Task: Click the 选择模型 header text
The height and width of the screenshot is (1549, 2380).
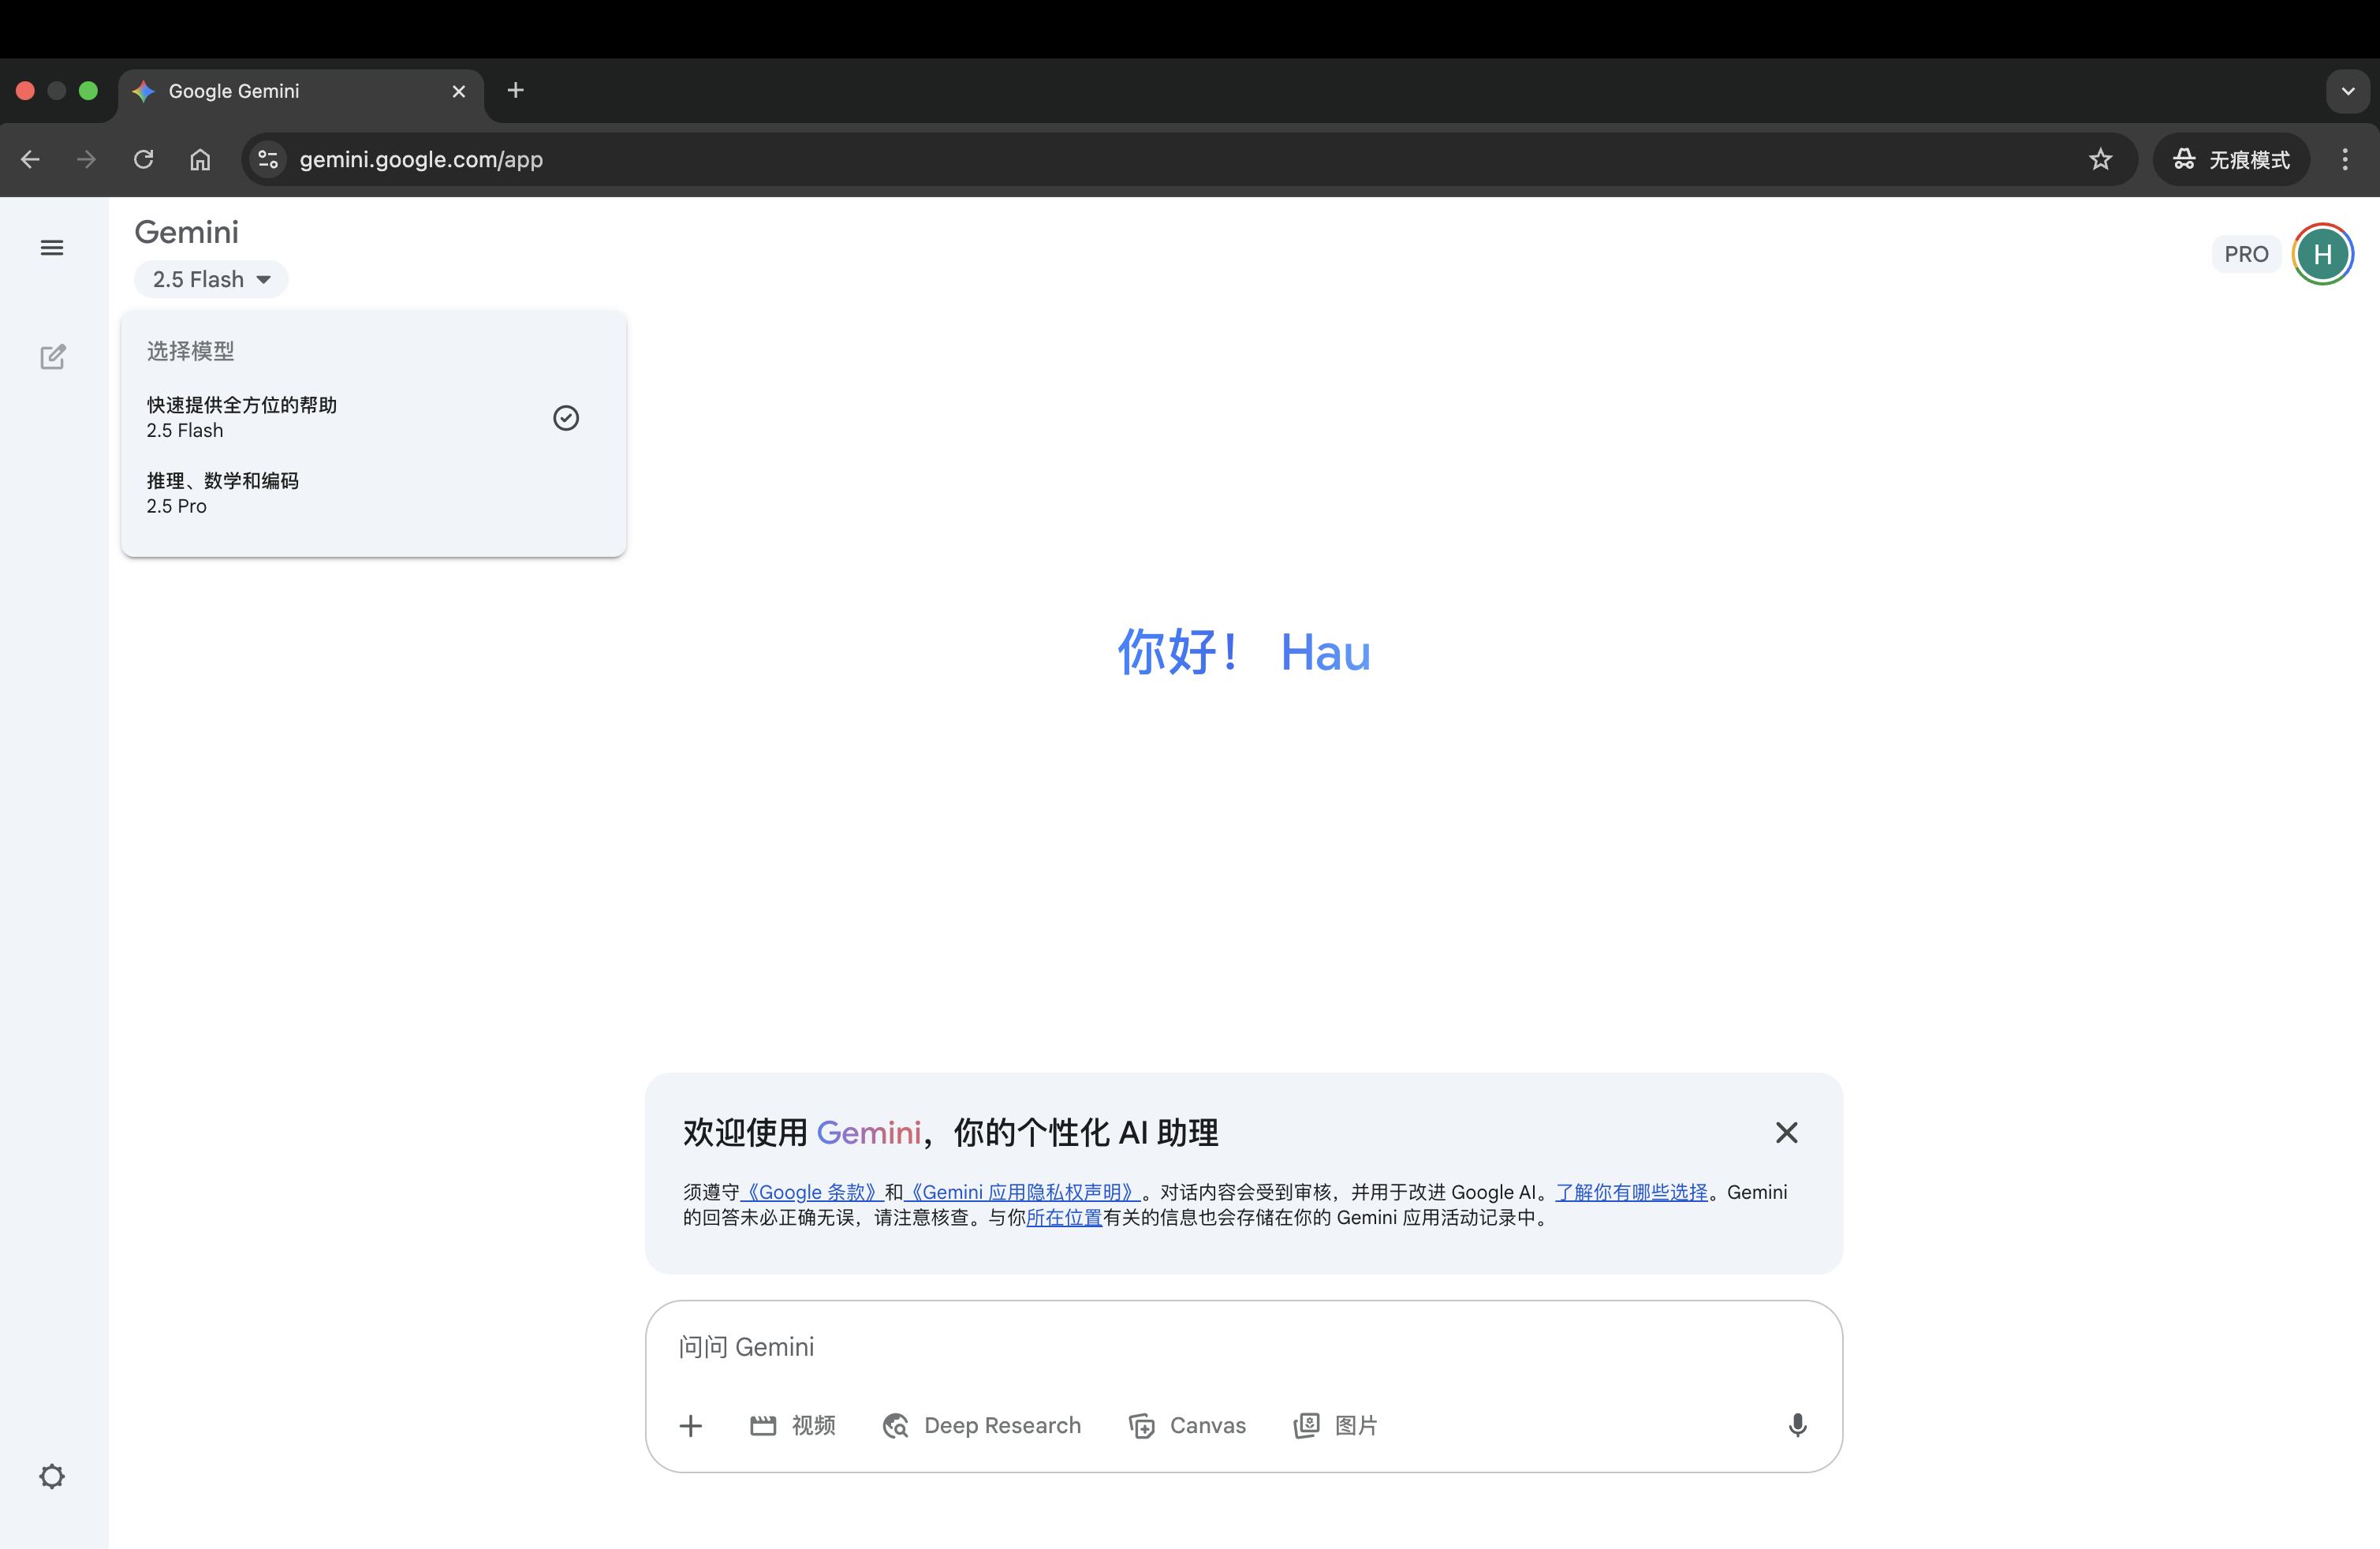Action: pos(190,350)
